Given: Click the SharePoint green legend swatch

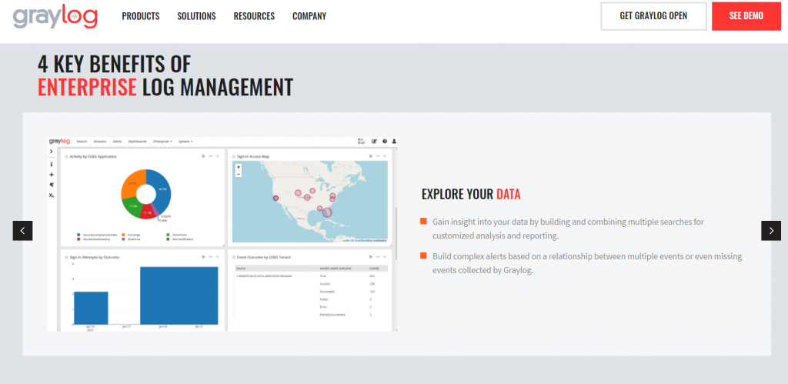Looking at the screenshot, I should pos(168,235).
